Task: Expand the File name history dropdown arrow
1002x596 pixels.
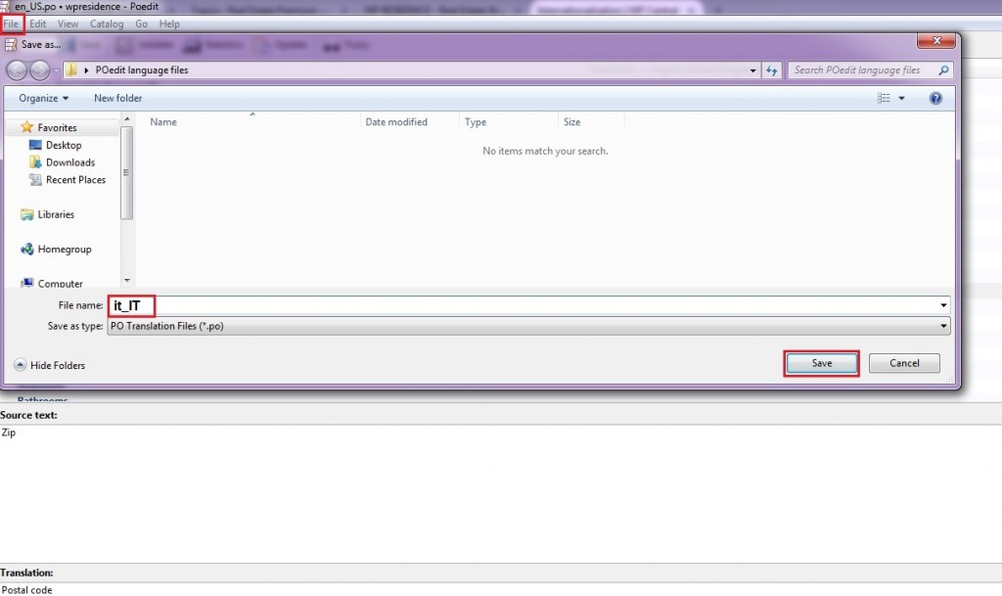Action: point(944,305)
